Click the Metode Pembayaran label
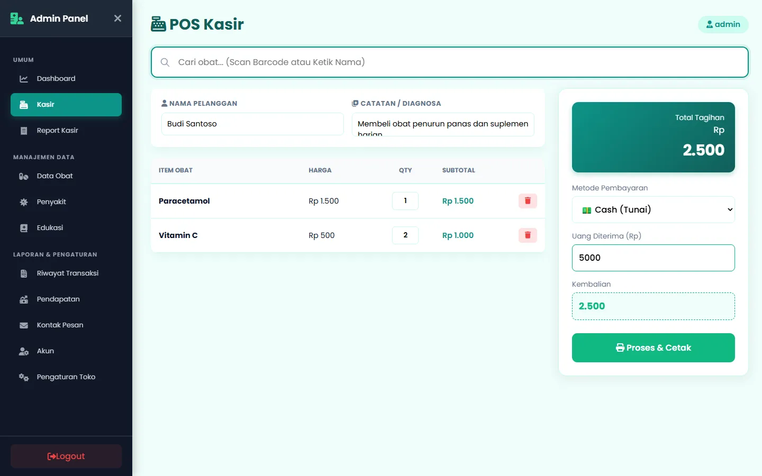Image resolution: width=762 pixels, height=476 pixels. click(610, 188)
